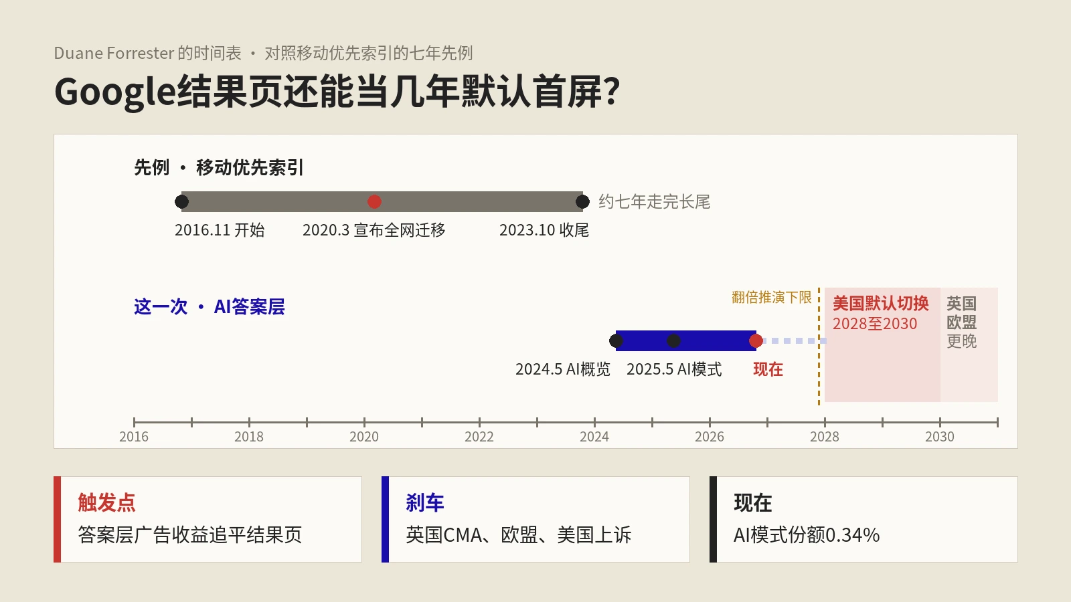This screenshot has height=602, width=1071.
Task: Click the label "2023.10 收尾"
Action: tap(544, 230)
